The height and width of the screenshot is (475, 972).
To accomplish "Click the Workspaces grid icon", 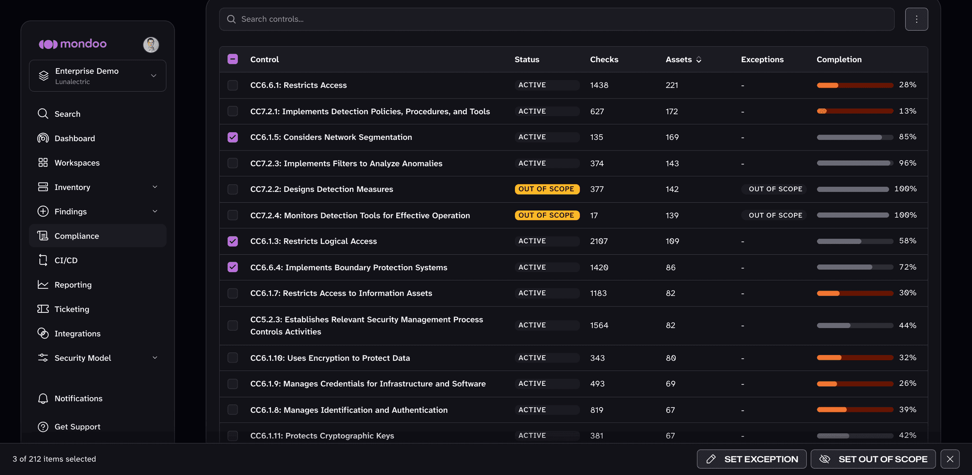I will click(x=43, y=163).
